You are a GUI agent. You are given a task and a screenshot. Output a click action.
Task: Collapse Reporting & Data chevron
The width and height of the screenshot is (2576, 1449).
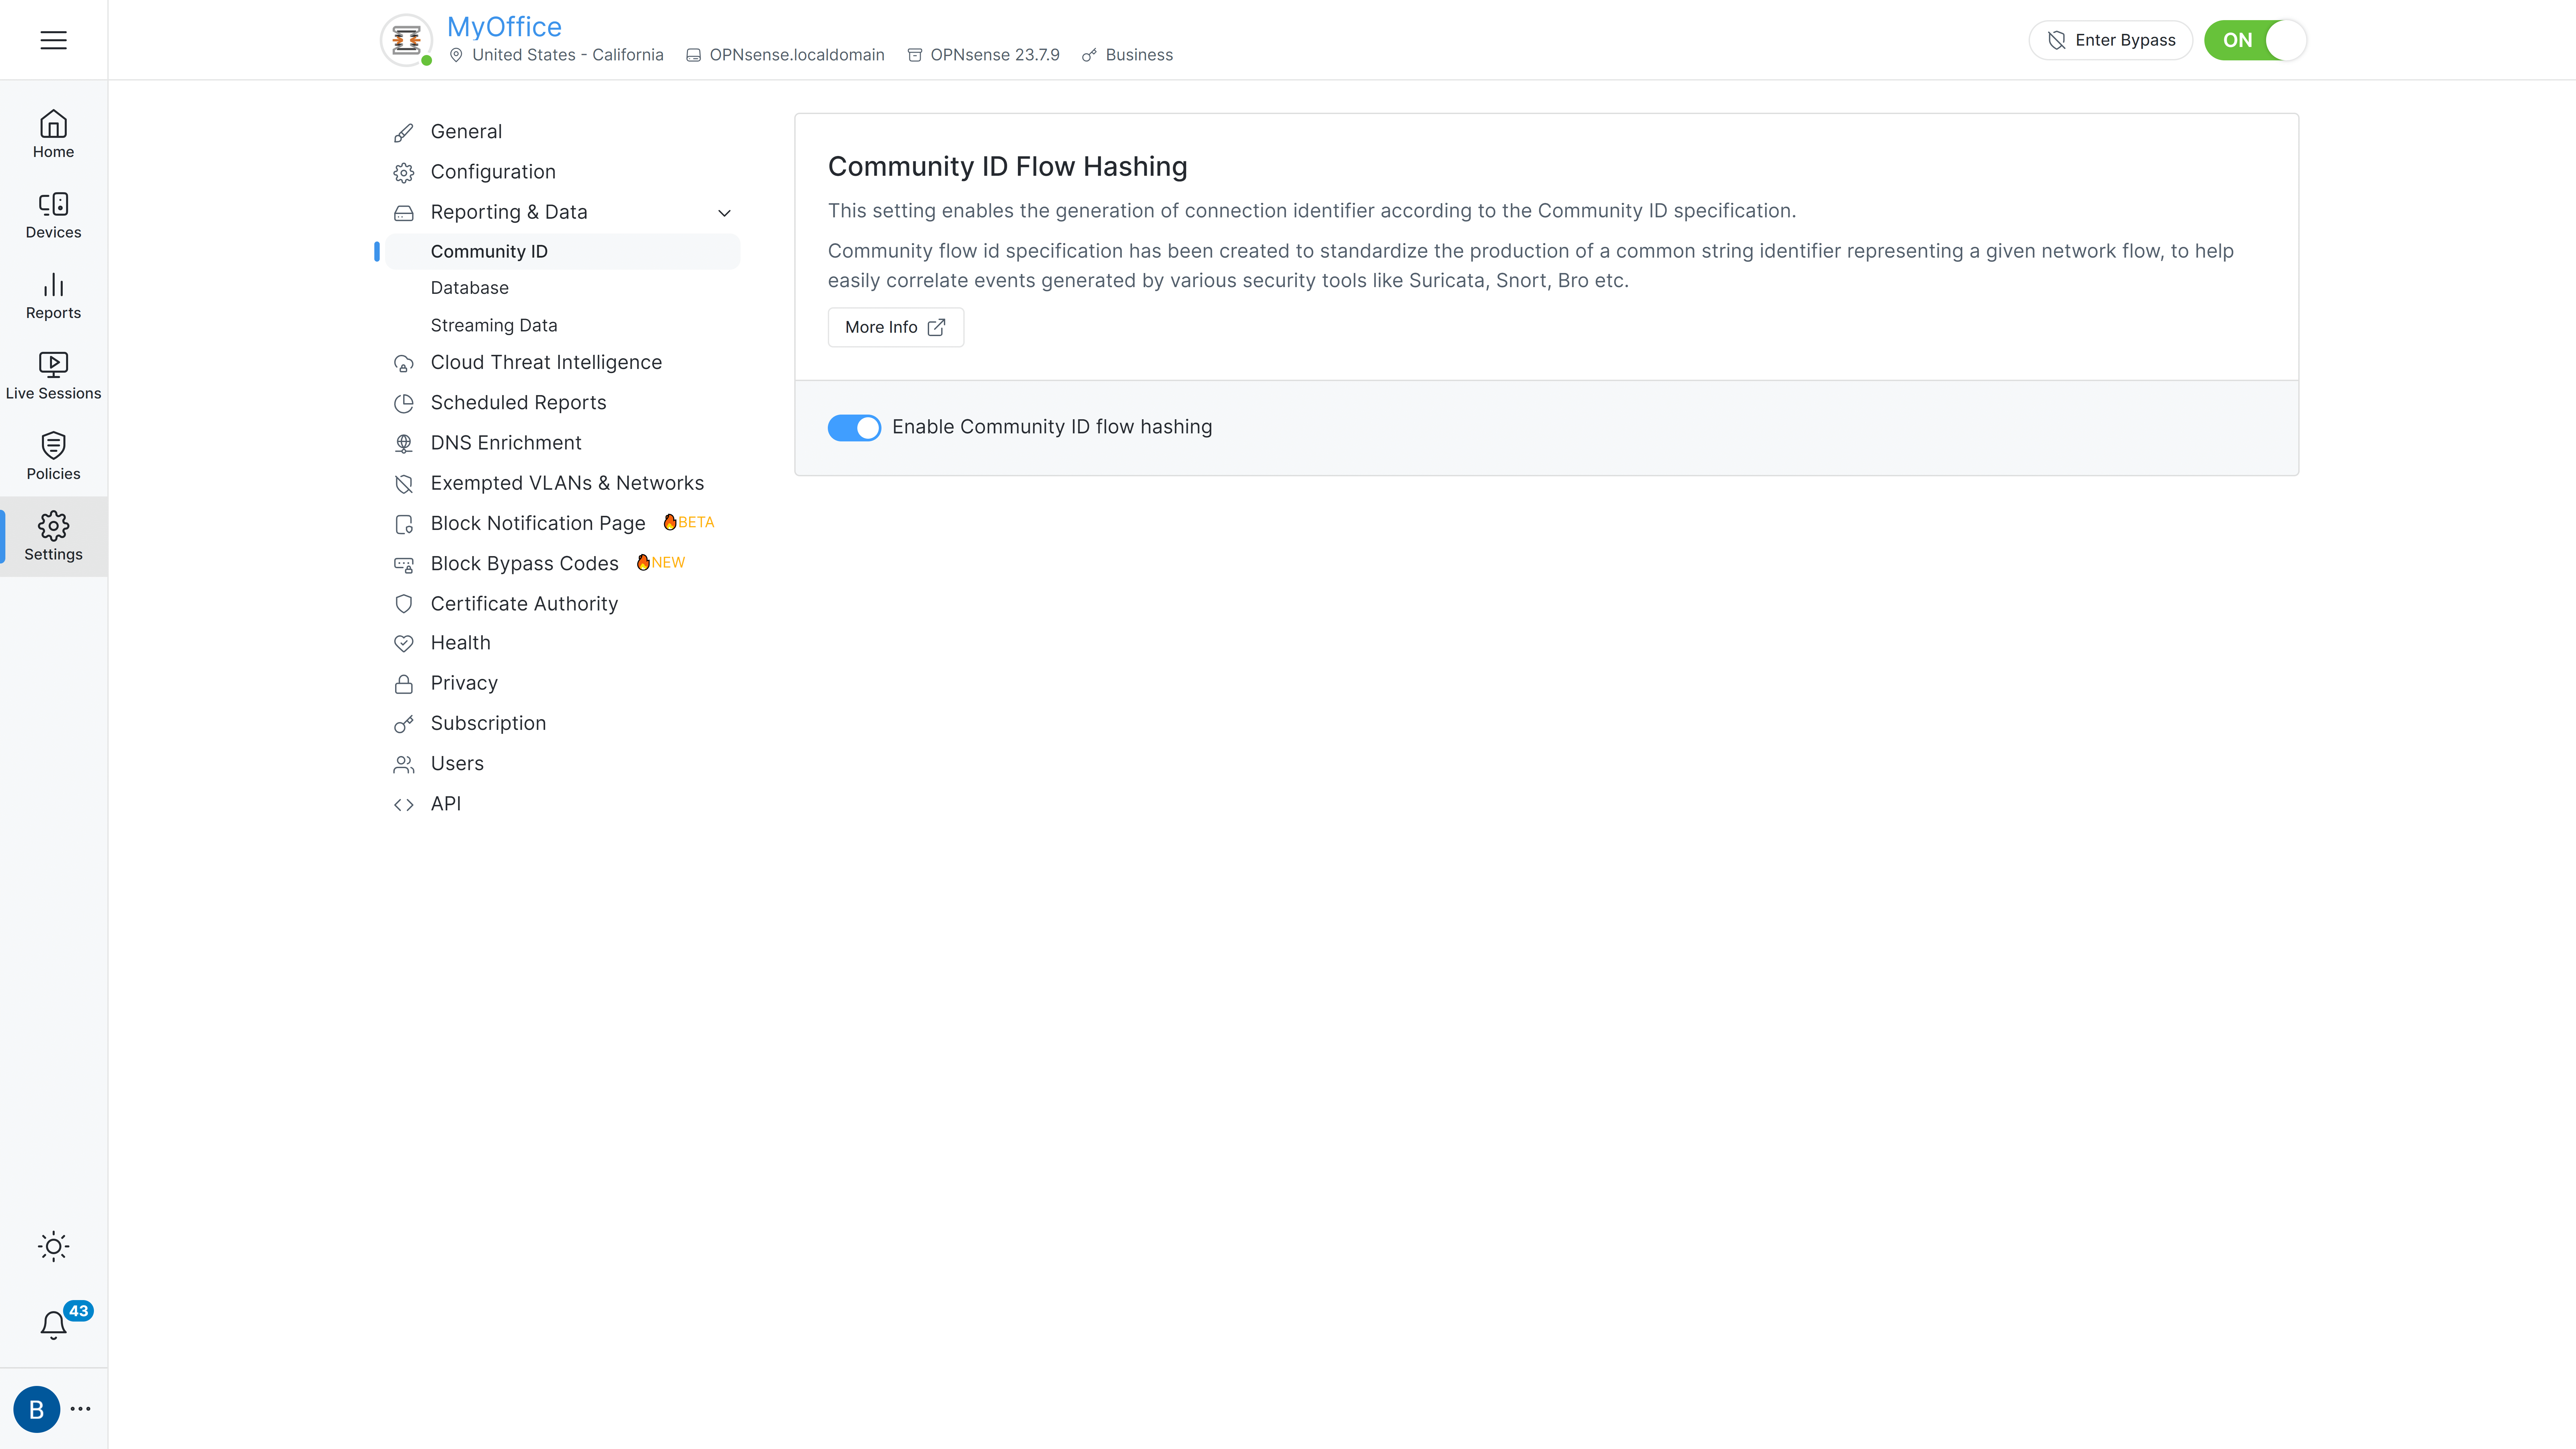724,213
